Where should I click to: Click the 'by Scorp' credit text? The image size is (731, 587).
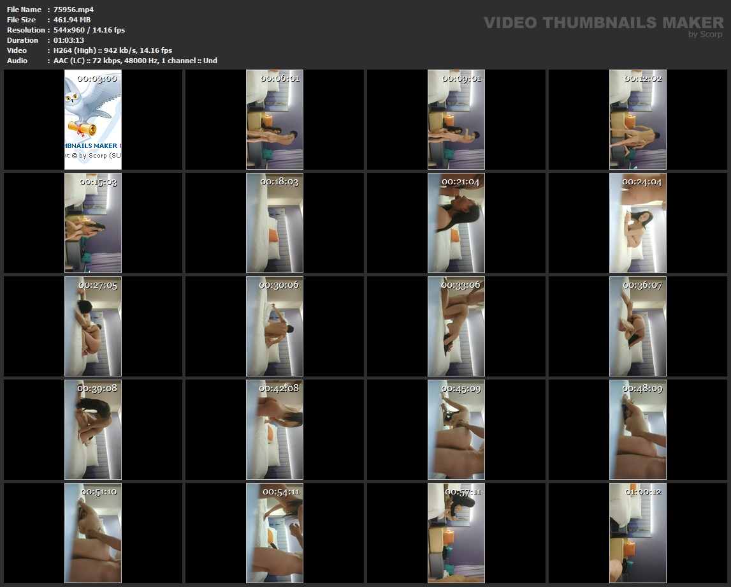(705, 34)
